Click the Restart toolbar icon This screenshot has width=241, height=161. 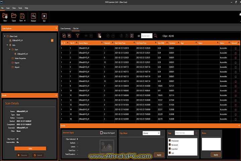[33, 17]
